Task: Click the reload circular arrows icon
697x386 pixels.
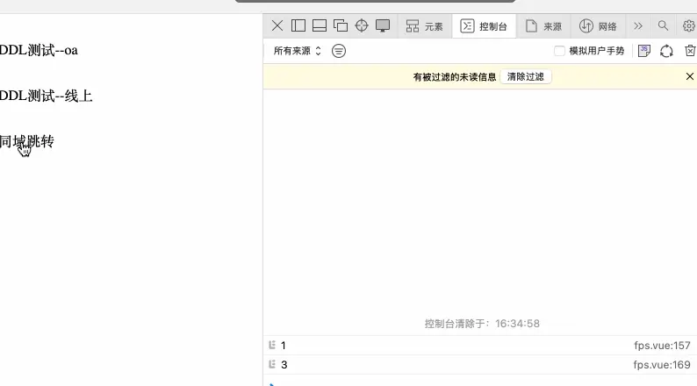Action: [x=666, y=51]
